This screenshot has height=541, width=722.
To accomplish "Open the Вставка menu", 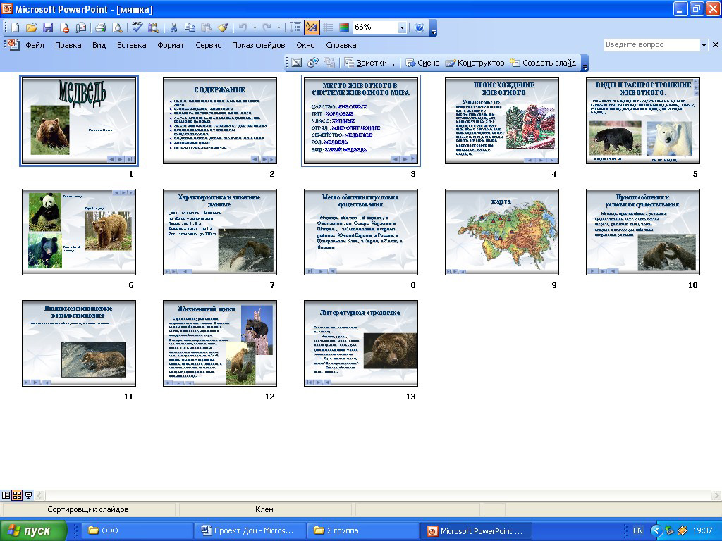I will tap(131, 45).
